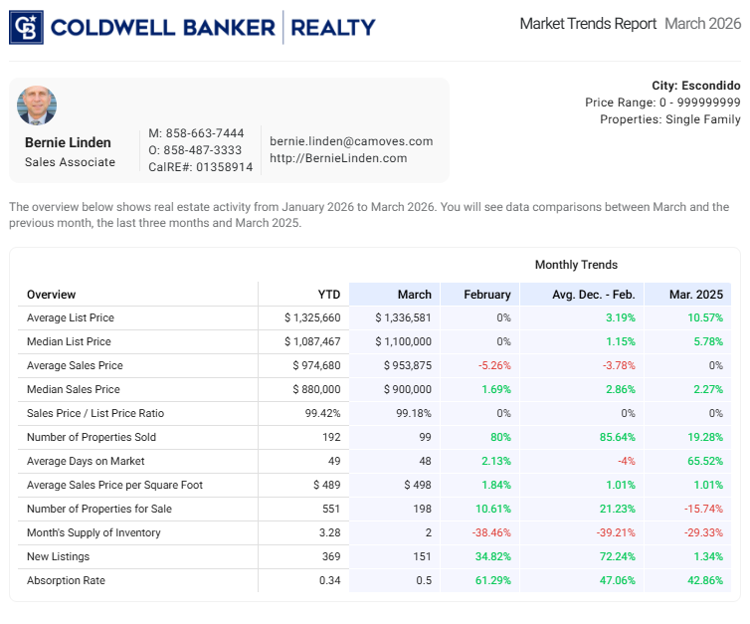Click the Mar. 2025 column header
750x624 pixels.
point(695,295)
